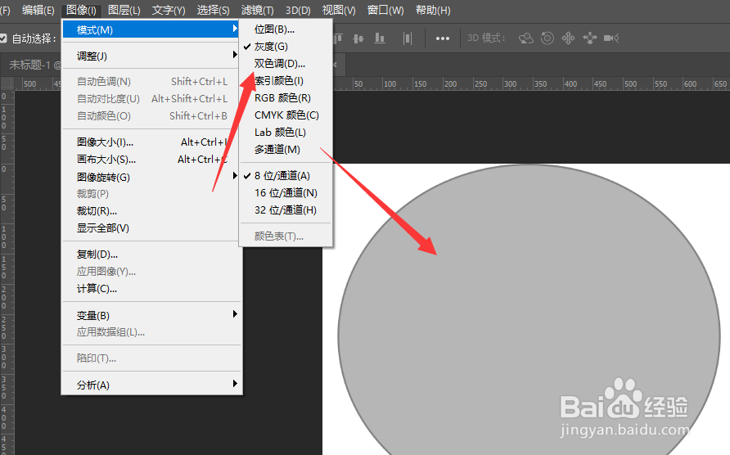Select the 3D slide mode icon
Screen dimensions: 730x455
coord(590,38)
